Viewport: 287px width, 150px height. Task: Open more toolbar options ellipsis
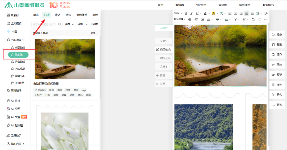click(266, 19)
